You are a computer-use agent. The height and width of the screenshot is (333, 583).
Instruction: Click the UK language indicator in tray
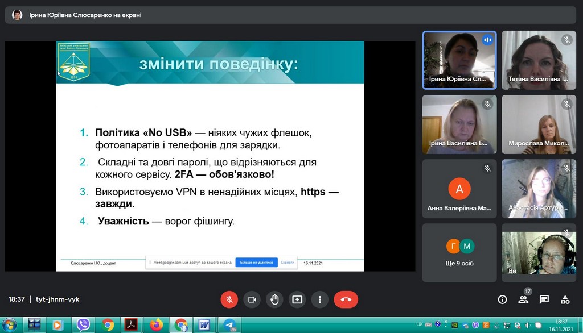[x=420, y=324]
